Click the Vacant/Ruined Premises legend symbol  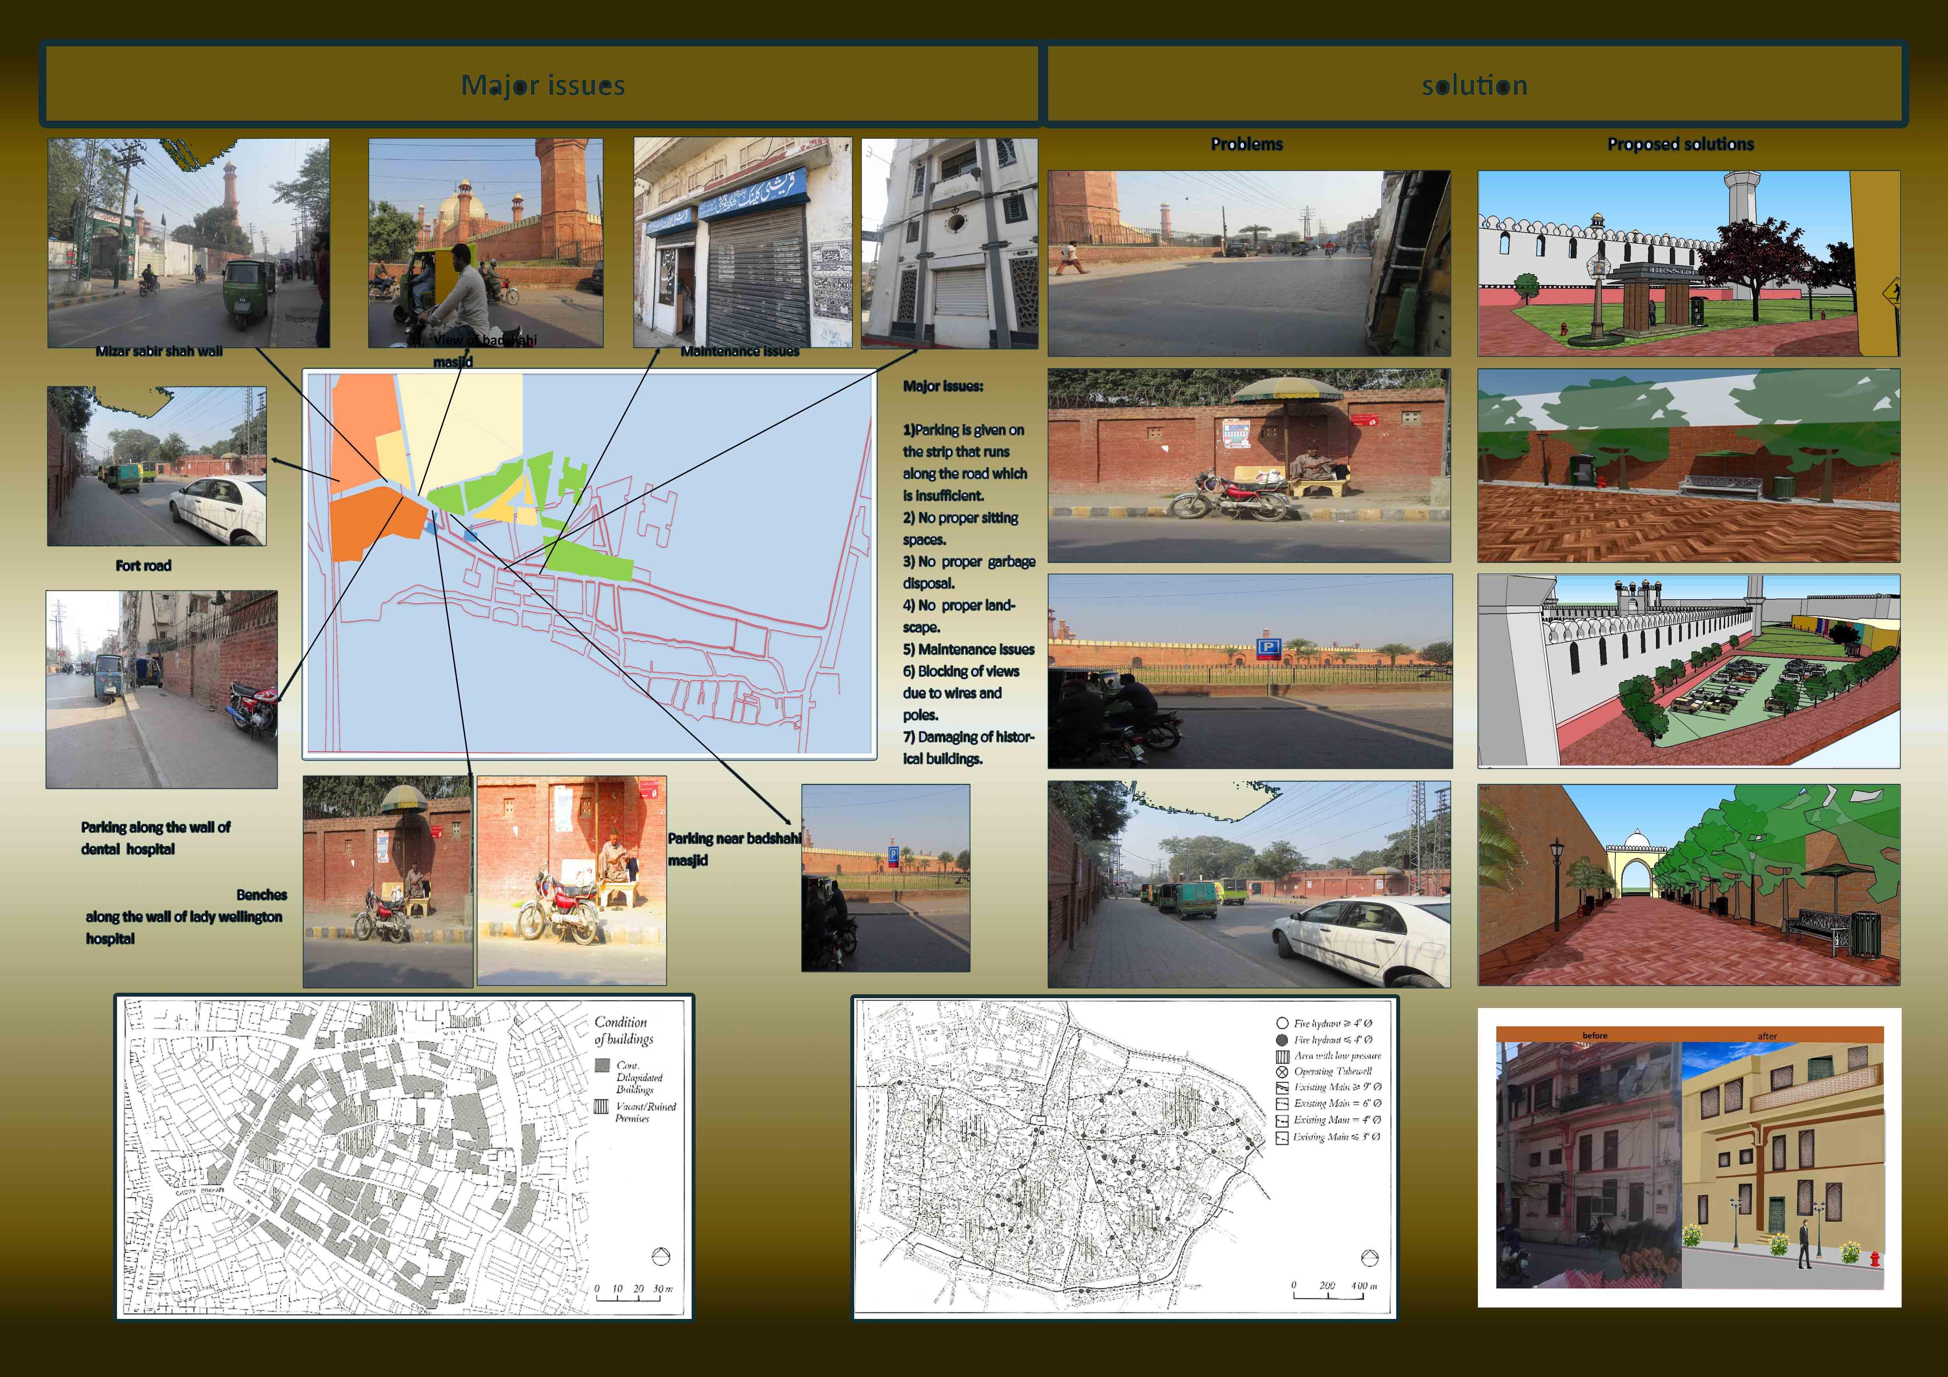click(602, 1107)
